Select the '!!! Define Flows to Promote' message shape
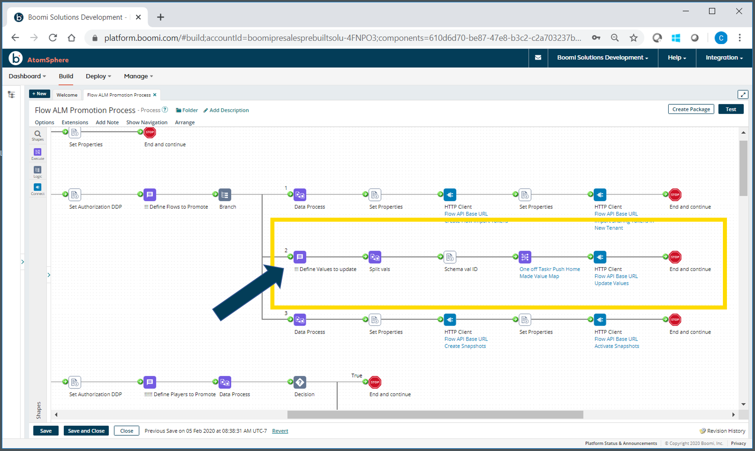755x451 pixels. coord(150,195)
